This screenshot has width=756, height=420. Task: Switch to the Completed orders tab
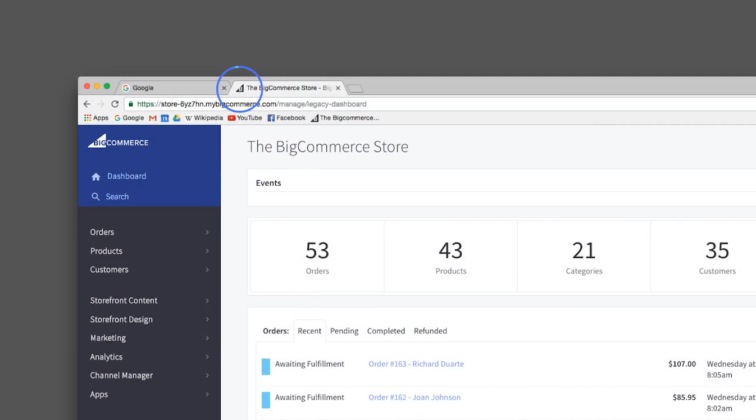386,331
